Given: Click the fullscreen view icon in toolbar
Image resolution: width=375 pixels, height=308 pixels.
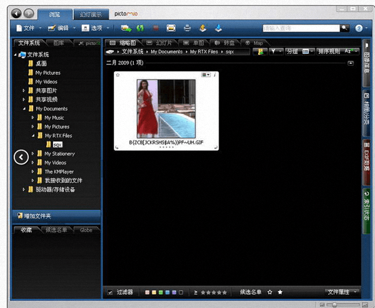Looking at the screenshot, I should (x=171, y=28).
